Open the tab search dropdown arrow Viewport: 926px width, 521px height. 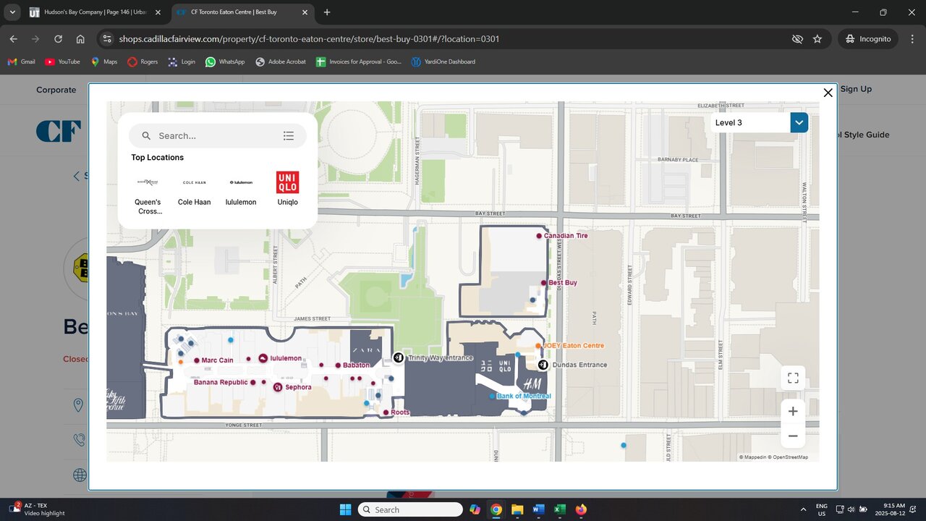point(12,12)
